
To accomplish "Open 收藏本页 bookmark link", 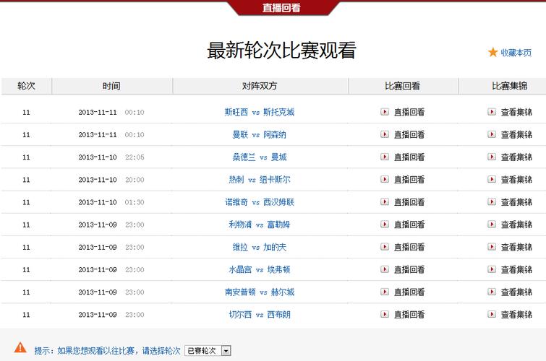I will click(516, 53).
